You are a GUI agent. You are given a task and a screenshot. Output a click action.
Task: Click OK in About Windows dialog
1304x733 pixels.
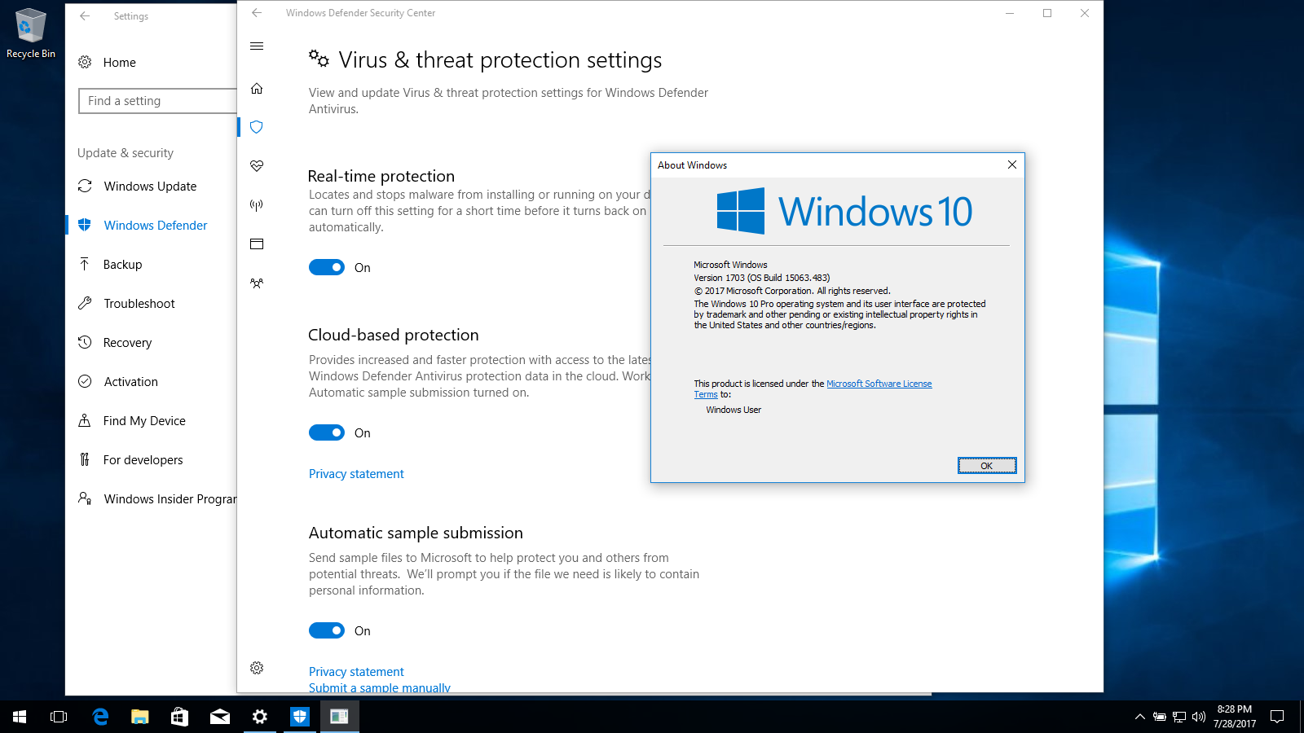[986, 466]
